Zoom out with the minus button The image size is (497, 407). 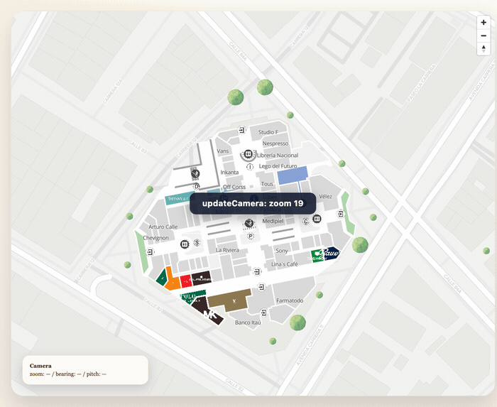coord(484,36)
